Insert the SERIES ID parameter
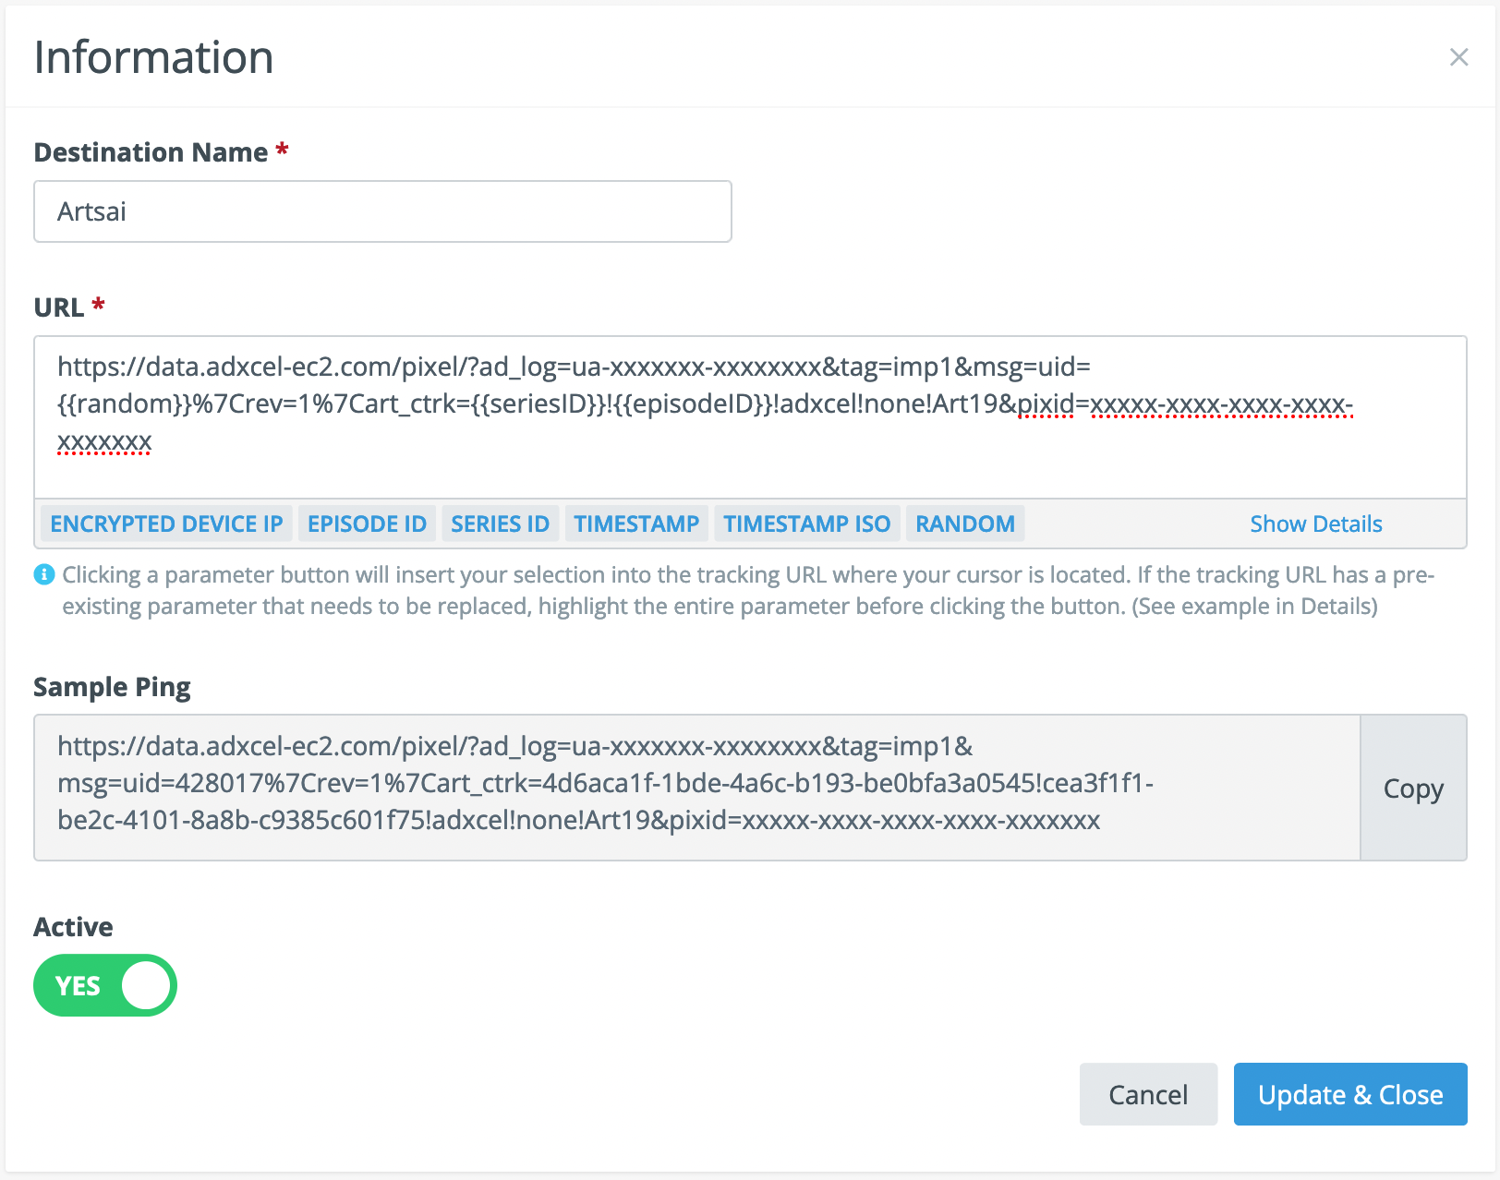Viewport: 1500px width, 1180px height. point(500,524)
